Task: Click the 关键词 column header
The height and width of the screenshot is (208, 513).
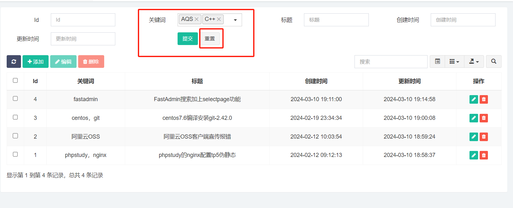Action: [x=86, y=81]
